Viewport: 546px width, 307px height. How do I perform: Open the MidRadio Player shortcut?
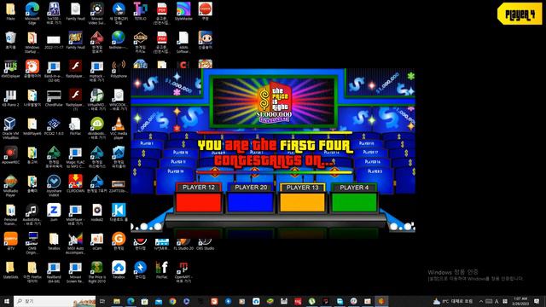click(x=10, y=186)
